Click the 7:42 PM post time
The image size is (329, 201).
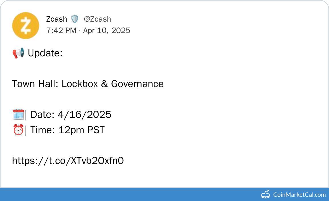click(x=61, y=30)
